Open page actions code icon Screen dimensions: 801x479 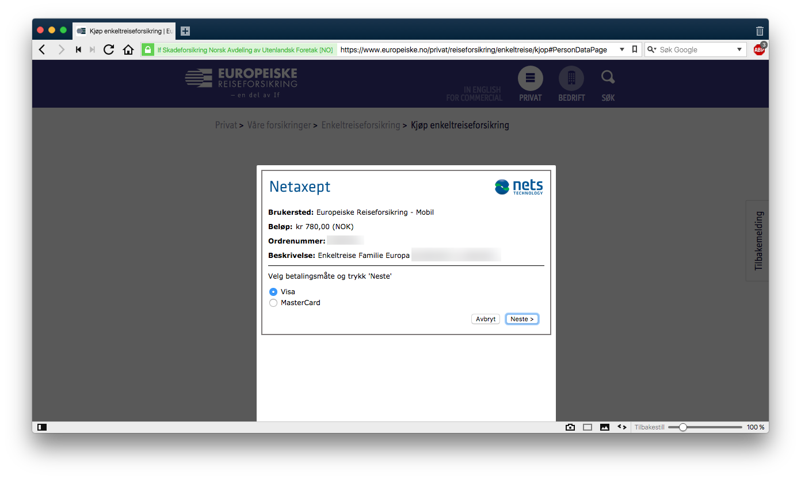622,427
